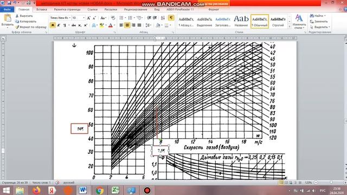Open font size dropdown showing 10
This screenshot has height=195, width=347.
tap(83, 18)
